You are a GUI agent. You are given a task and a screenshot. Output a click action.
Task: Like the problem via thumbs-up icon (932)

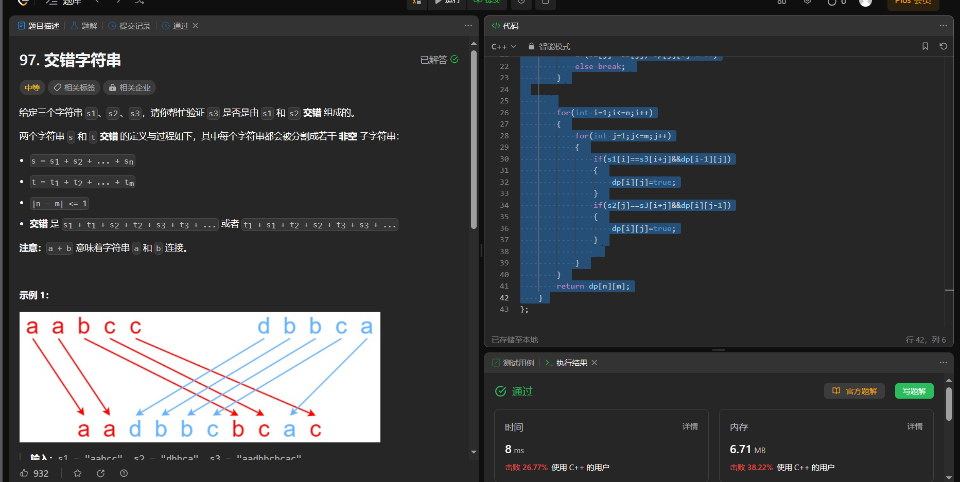pyautogui.click(x=34, y=473)
